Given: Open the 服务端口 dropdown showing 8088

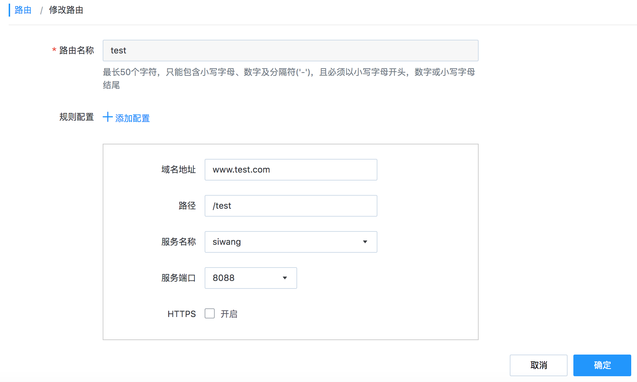Looking at the screenshot, I should click(x=251, y=278).
